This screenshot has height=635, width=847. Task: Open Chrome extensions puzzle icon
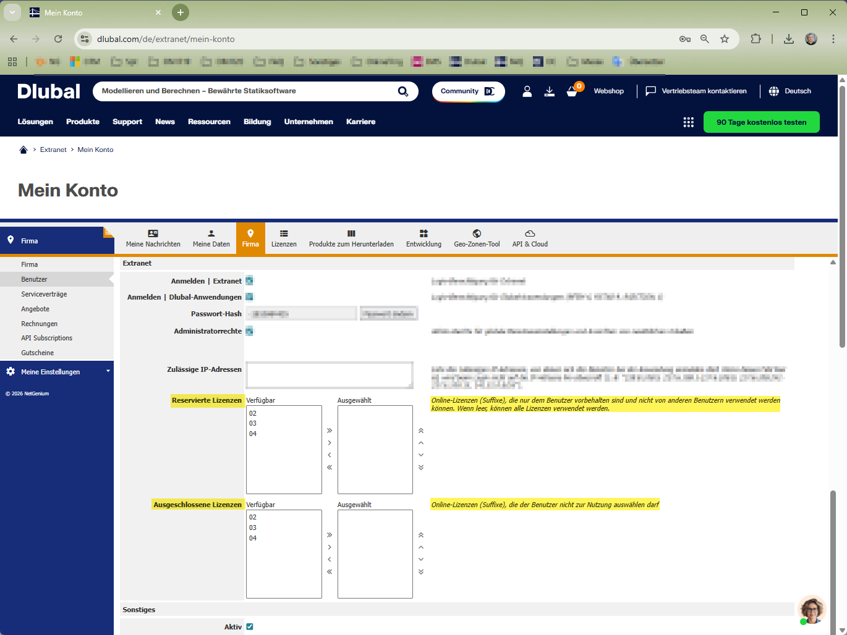coord(755,39)
